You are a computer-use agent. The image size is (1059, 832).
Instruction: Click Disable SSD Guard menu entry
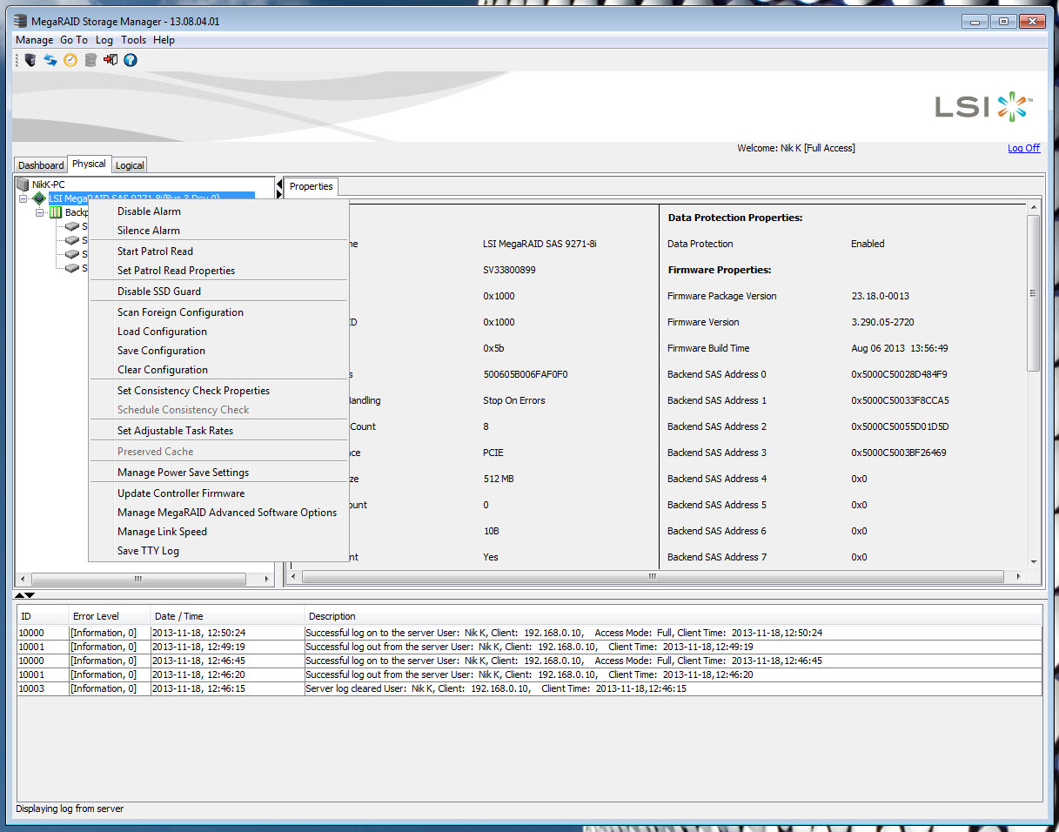coord(159,292)
